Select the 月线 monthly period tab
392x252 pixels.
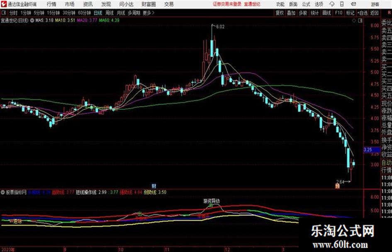(x=121, y=13)
